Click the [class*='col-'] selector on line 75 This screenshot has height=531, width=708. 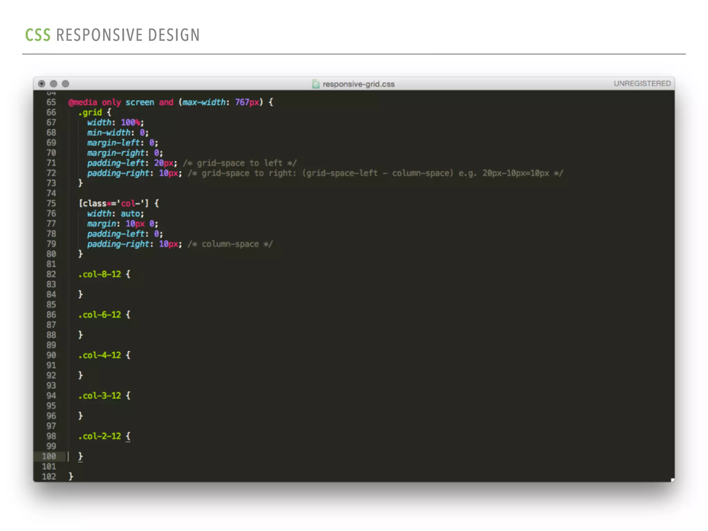pyautogui.click(x=114, y=203)
